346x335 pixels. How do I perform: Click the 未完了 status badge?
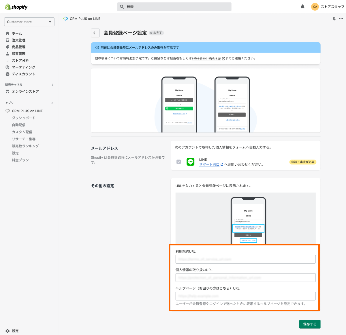157,33
